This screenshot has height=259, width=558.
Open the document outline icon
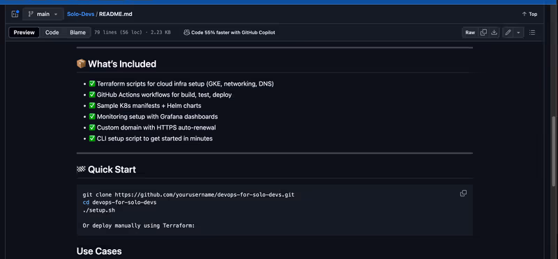pyautogui.click(x=532, y=32)
